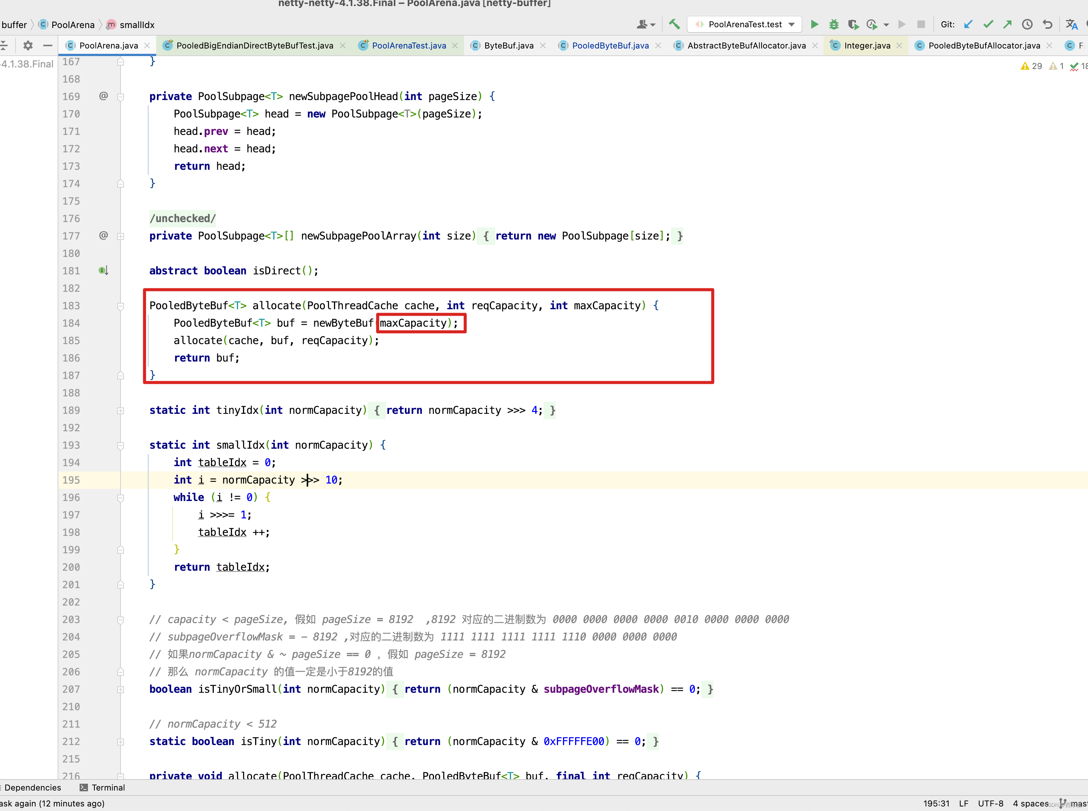Open the ByteBuf.java tab
This screenshot has height=811, width=1088.
pos(509,45)
